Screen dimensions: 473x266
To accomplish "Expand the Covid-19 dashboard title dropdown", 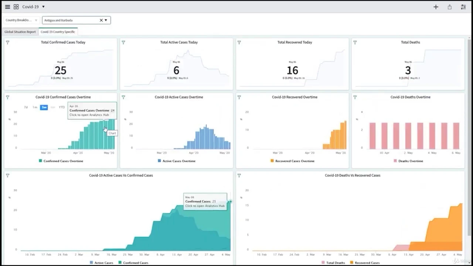I will (43, 7).
